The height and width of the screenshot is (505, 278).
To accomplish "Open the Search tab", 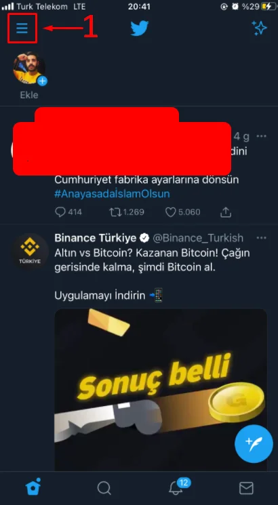I will pos(104,488).
